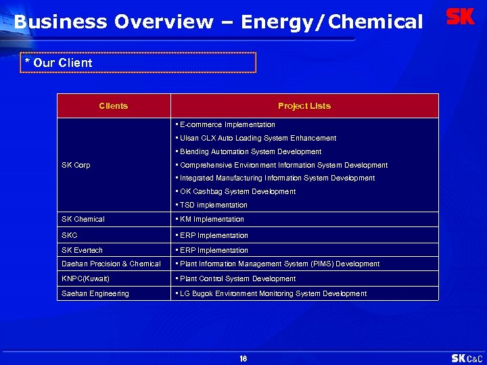This screenshot has height=365, width=487.
Task: Click the slide page number 18
Action: (243, 359)
